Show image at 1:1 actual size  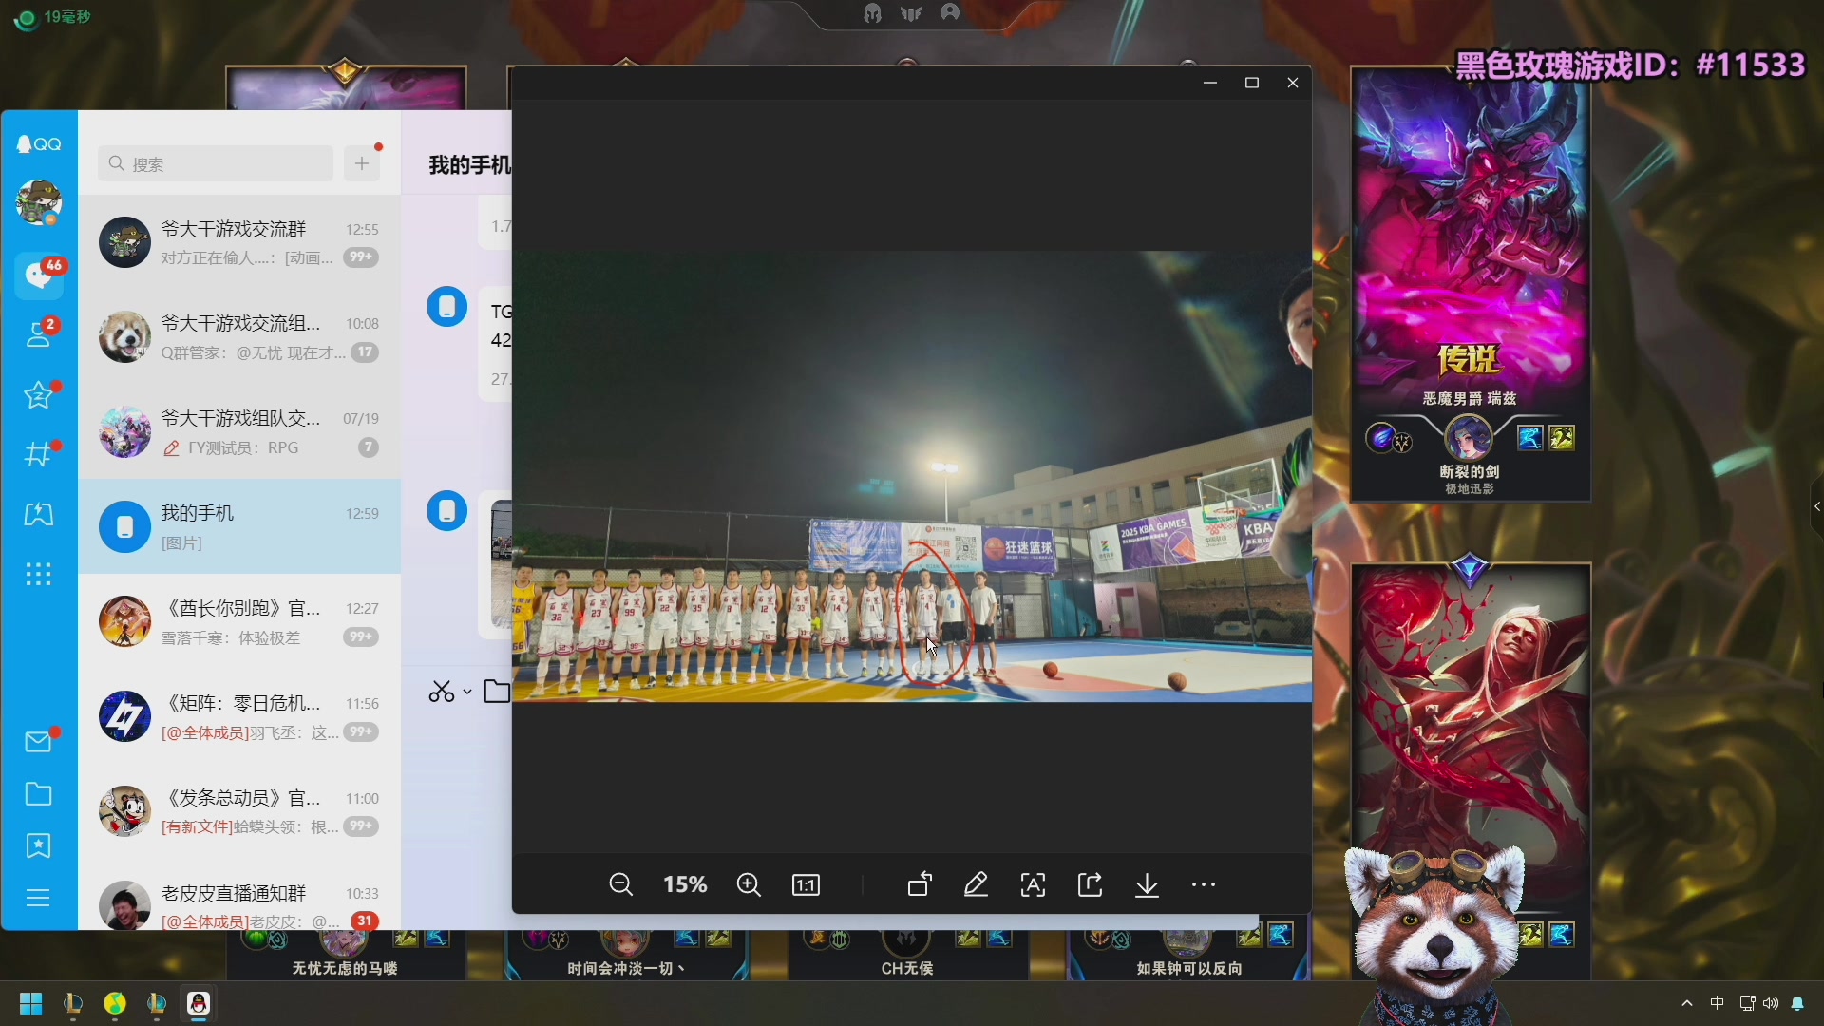[x=806, y=884]
